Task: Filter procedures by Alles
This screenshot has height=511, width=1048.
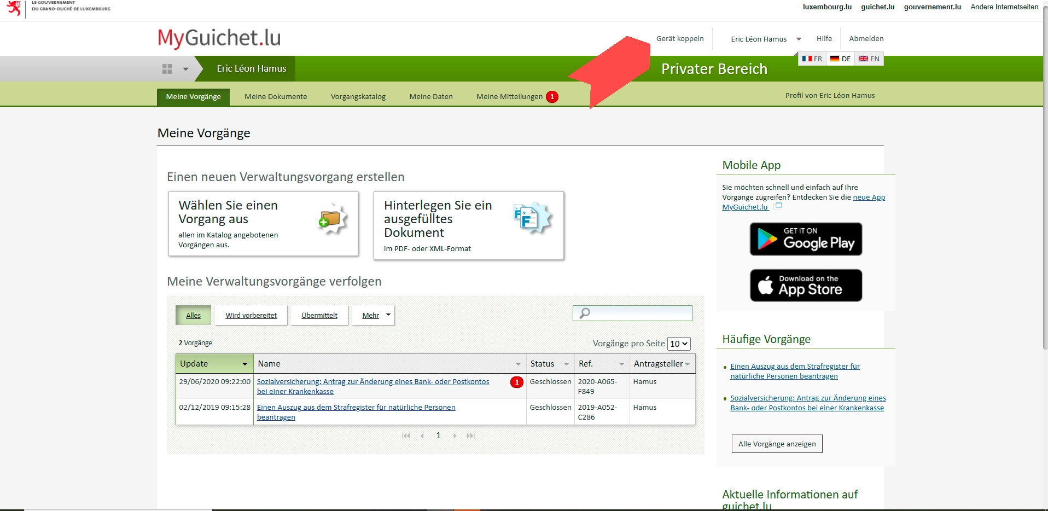Action: [193, 316]
